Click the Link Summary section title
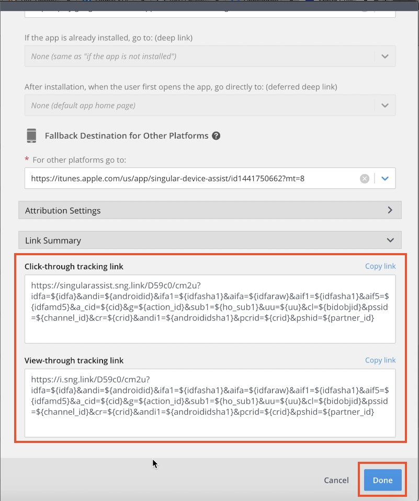 tap(53, 241)
